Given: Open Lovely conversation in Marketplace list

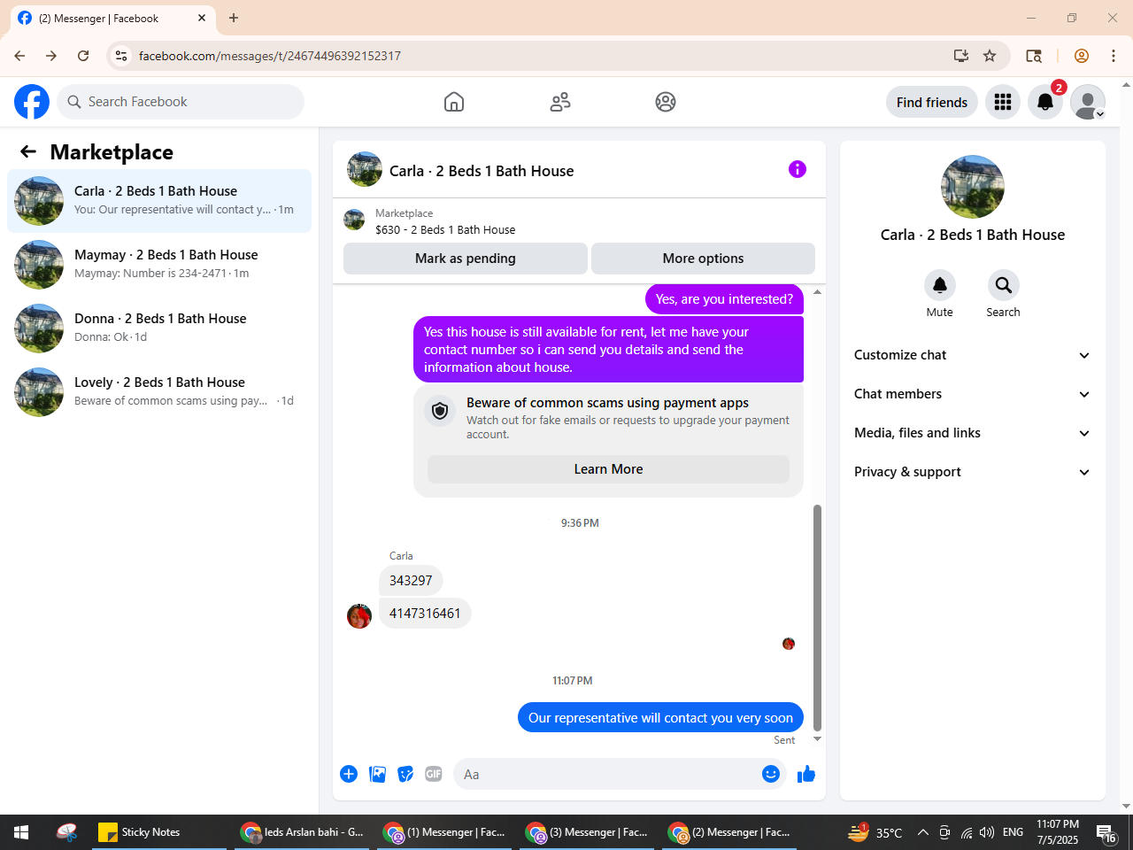Looking at the screenshot, I should coord(159,392).
